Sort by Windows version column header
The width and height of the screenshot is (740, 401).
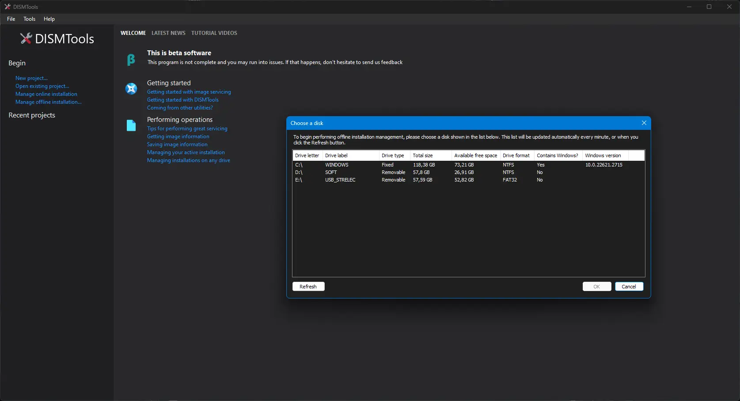pos(605,155)
